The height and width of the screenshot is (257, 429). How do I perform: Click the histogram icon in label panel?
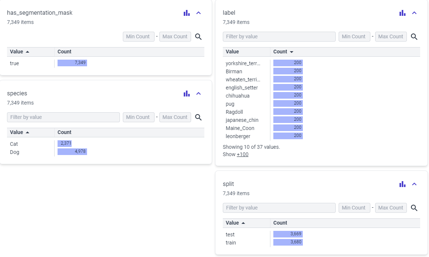tap(402, 13)
